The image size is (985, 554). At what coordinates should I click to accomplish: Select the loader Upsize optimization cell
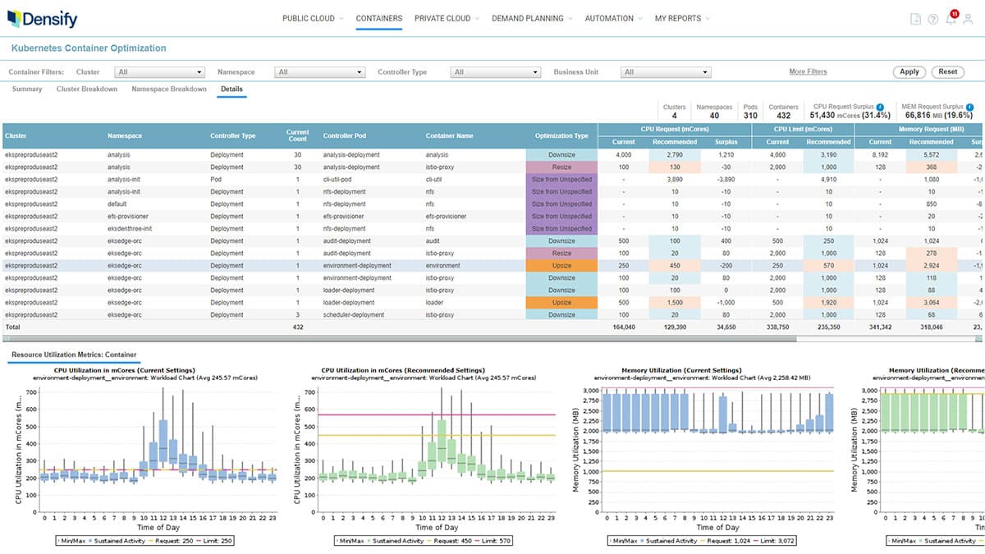tap(561, 303)
